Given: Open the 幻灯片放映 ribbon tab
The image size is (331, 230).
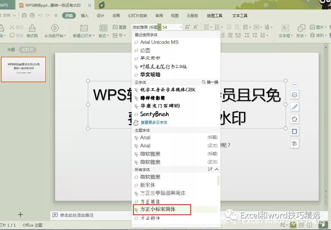Looking at the screenshot, I should (137, 15).
